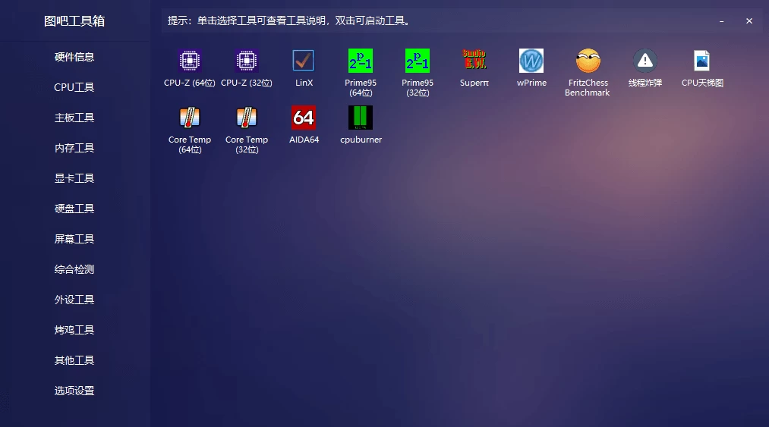Select the cpuburner tool icon
Viewport: 769px width, 427px height.
click(361, 118)
